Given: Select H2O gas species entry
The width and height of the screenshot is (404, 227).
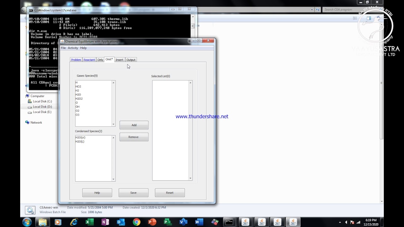Looking at the screenshot, I should (x=93, y=95).
